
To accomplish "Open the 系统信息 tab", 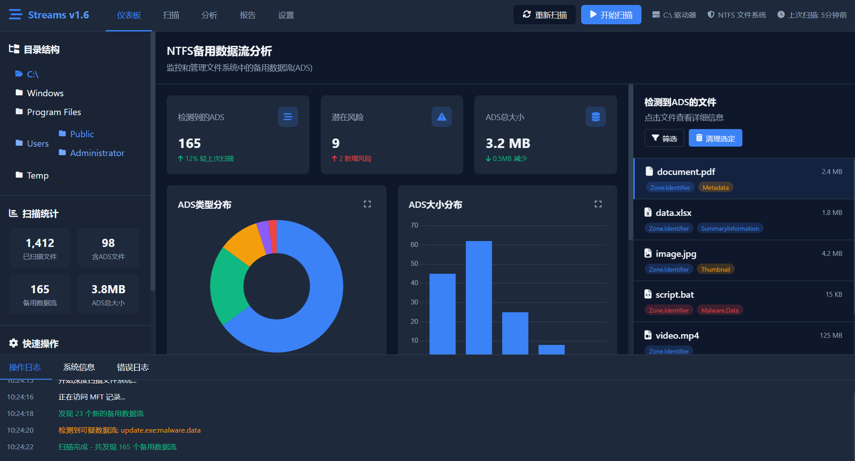I will tap(79, 367).
